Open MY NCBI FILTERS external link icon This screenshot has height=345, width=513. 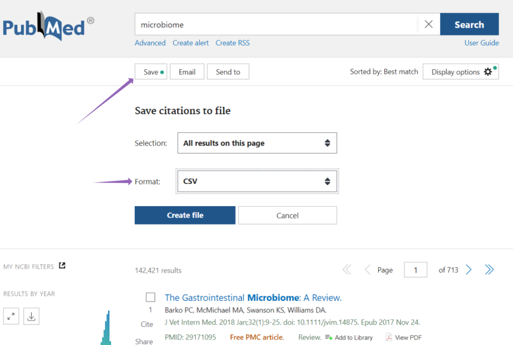[62, 266]
